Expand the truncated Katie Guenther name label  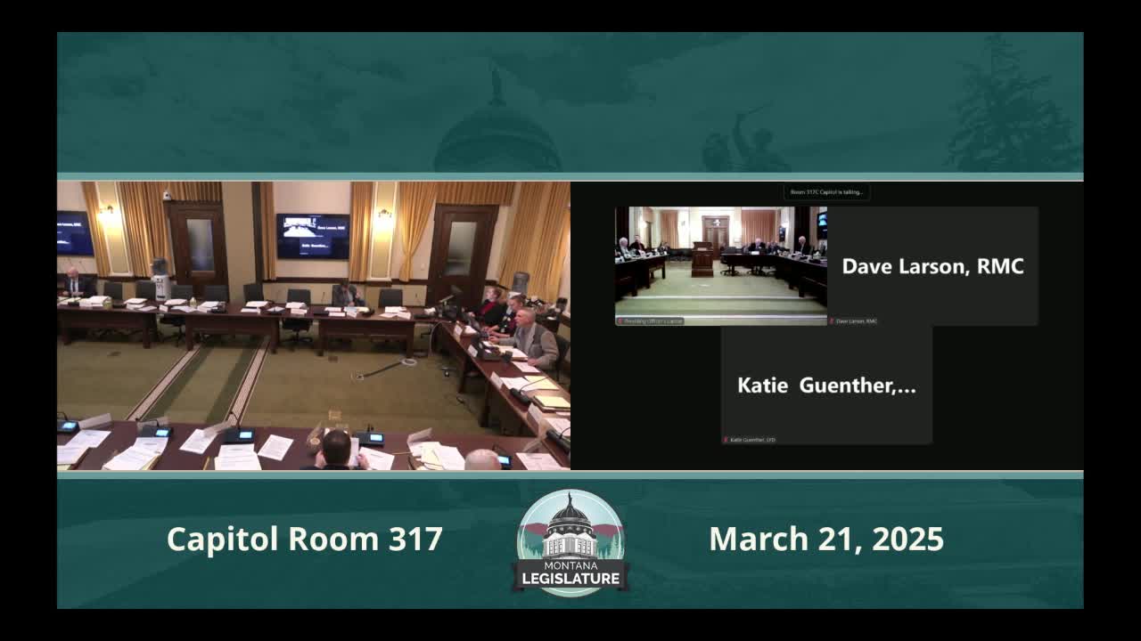pyautogui.click(x=829, y=386)
